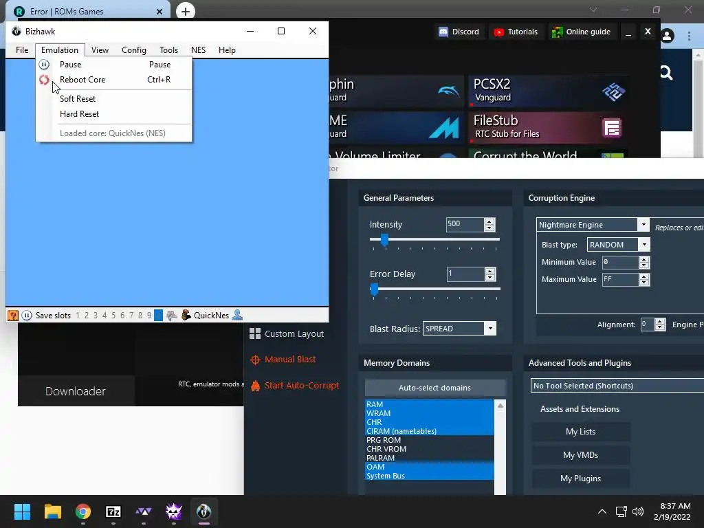Click the gray elephant icon in status bar
This screenshot has width=704, height=528.
pyautogui.click(x=172, y=316)
